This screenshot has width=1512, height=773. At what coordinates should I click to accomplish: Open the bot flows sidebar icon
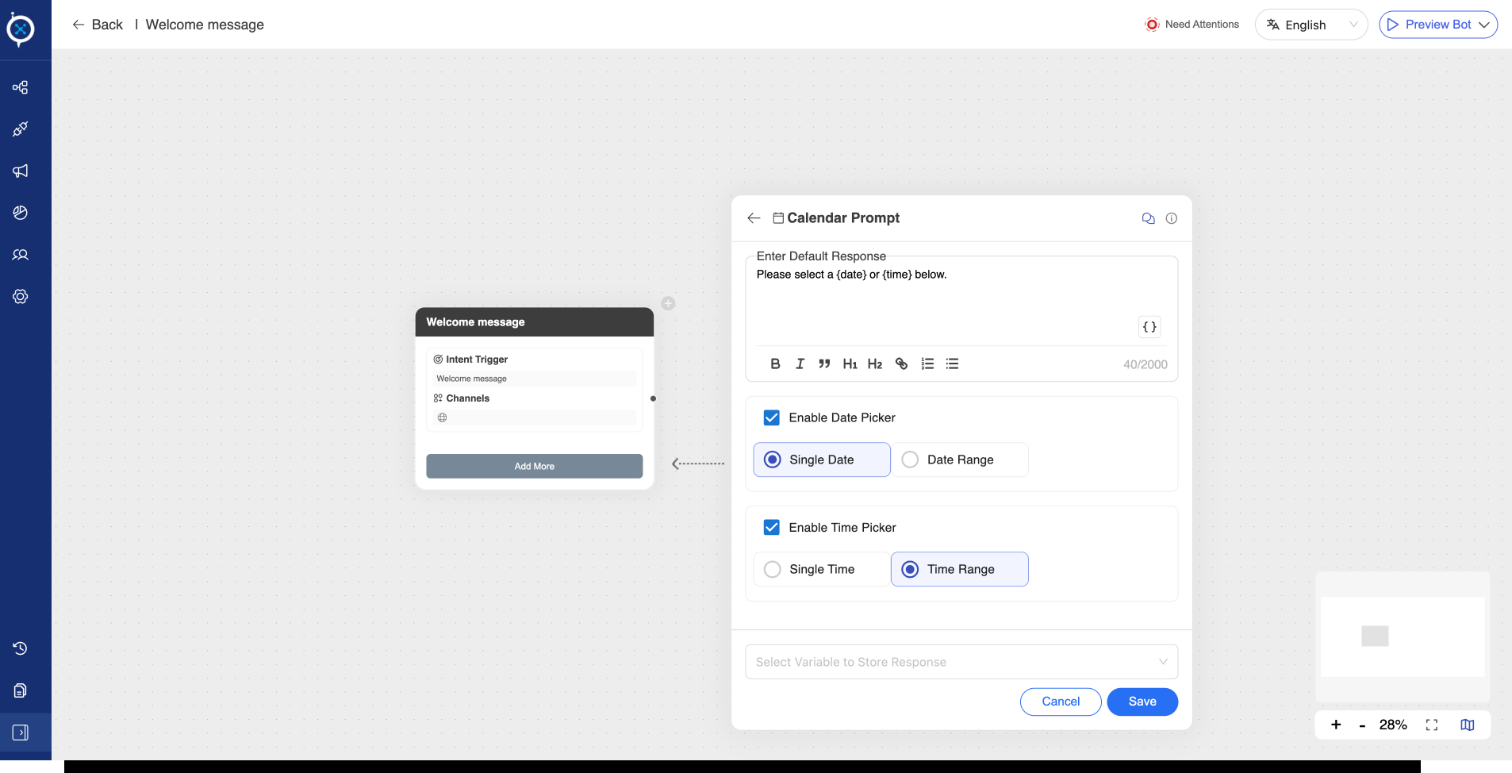[21, 87]
